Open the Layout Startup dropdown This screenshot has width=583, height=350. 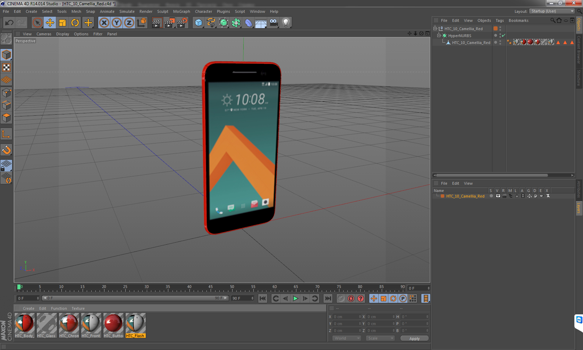click(x=552, y=11)
